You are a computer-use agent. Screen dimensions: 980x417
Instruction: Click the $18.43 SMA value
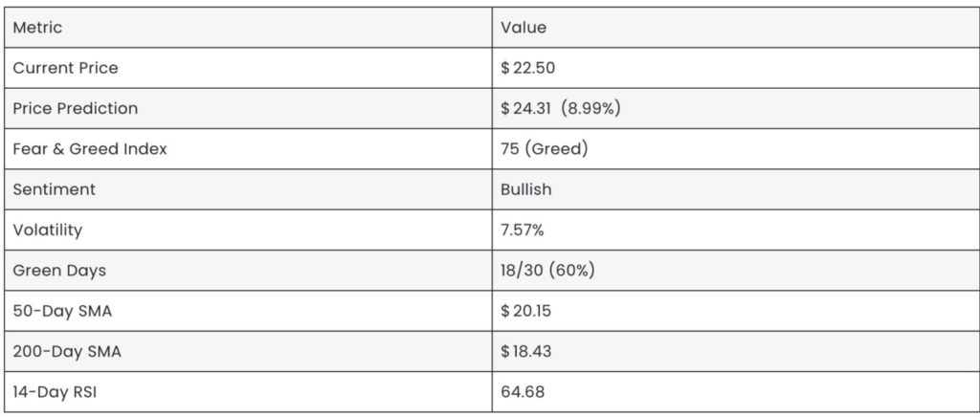click(526, 351)
